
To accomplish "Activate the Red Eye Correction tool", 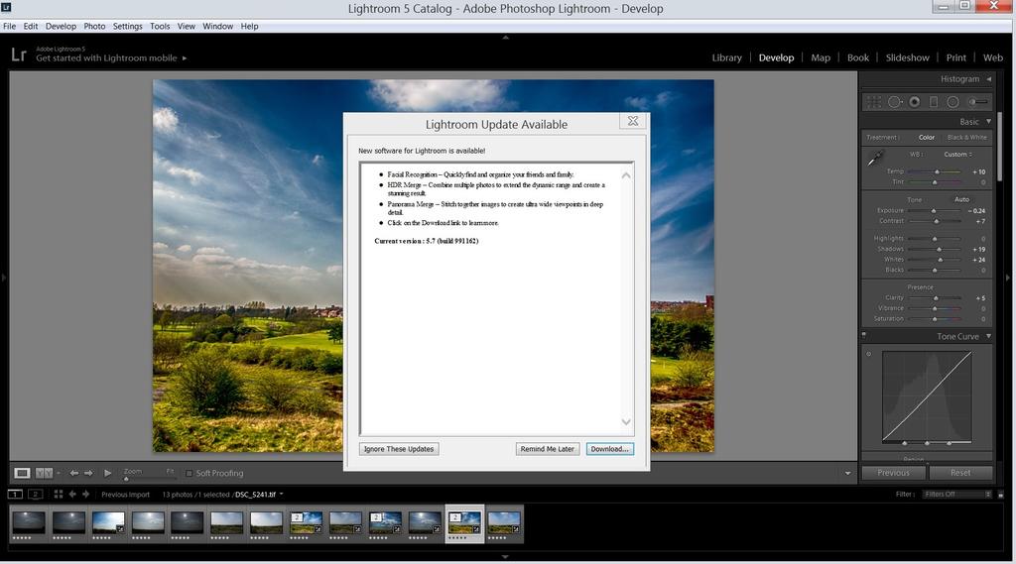I will point(914,102).
